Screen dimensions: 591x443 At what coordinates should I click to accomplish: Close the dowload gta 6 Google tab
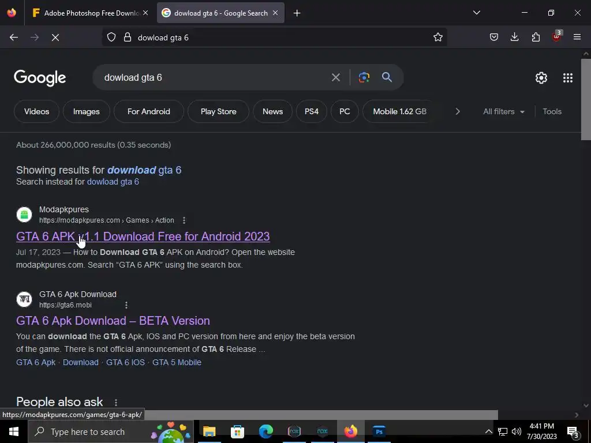click(275, 13)
